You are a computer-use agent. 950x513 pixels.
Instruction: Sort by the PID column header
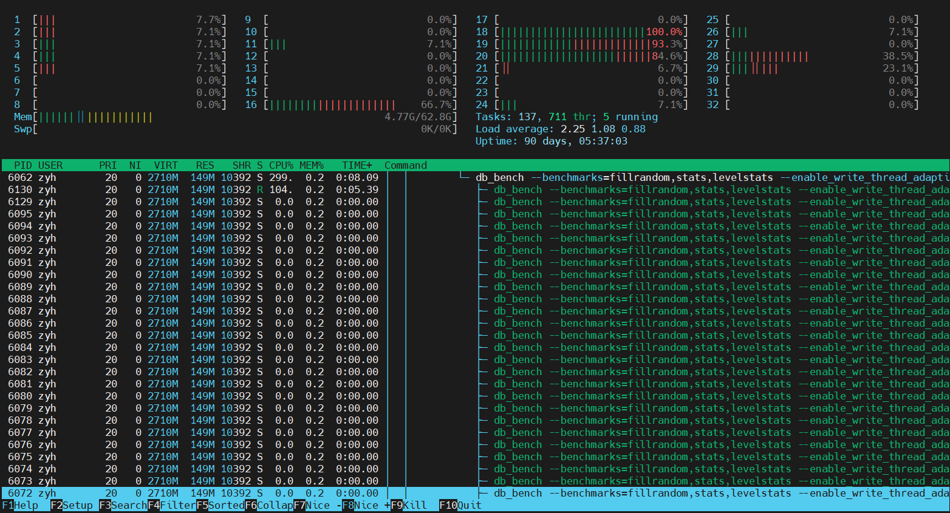click(x=23, y=165)
